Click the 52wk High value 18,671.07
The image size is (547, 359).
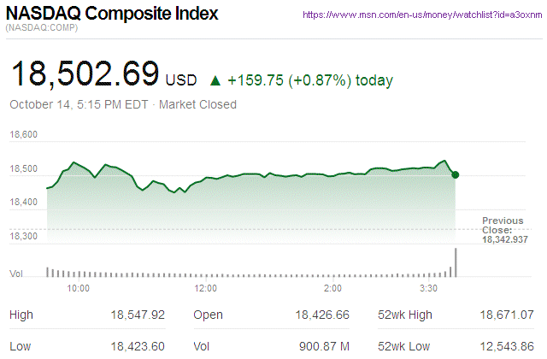click(x=508, y=315)
